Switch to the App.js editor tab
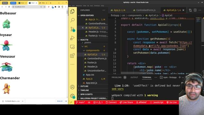204x115 pixels. (x=118, y=10)
